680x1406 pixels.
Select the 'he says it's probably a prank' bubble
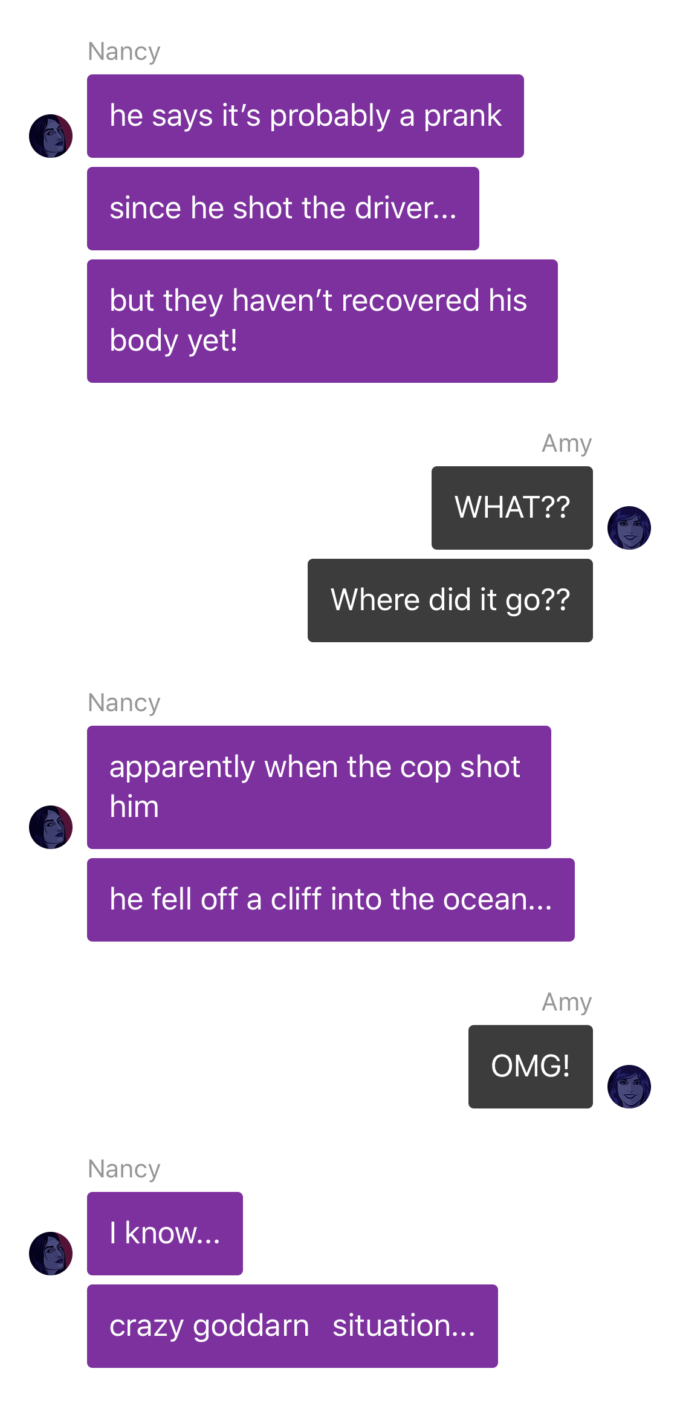(x=305, y=116)
